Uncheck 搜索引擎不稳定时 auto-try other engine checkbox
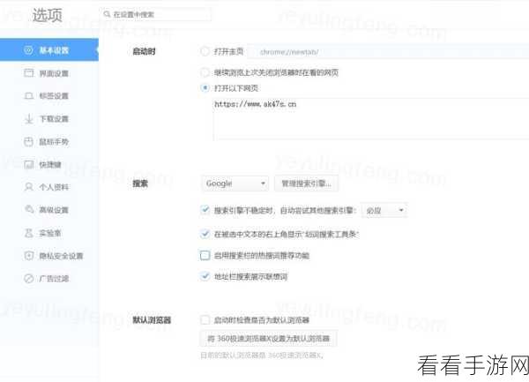The width and height of the screenshot is (529, 382). 205,210
